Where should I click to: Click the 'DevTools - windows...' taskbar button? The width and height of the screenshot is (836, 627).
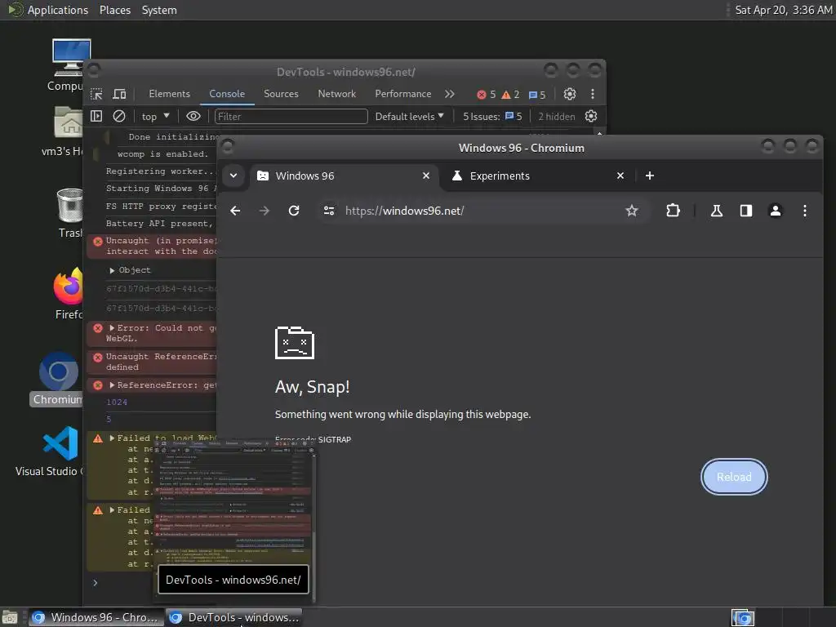click(234, 617)
